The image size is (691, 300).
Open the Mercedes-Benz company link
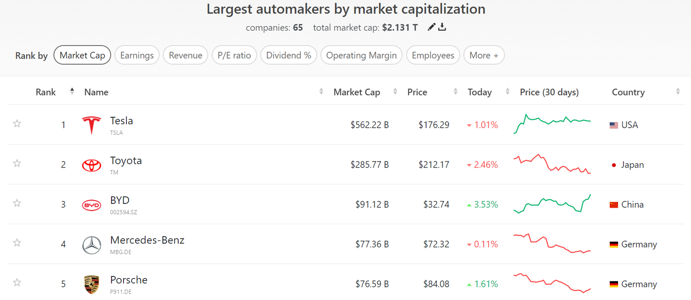[x=147, y=240]
